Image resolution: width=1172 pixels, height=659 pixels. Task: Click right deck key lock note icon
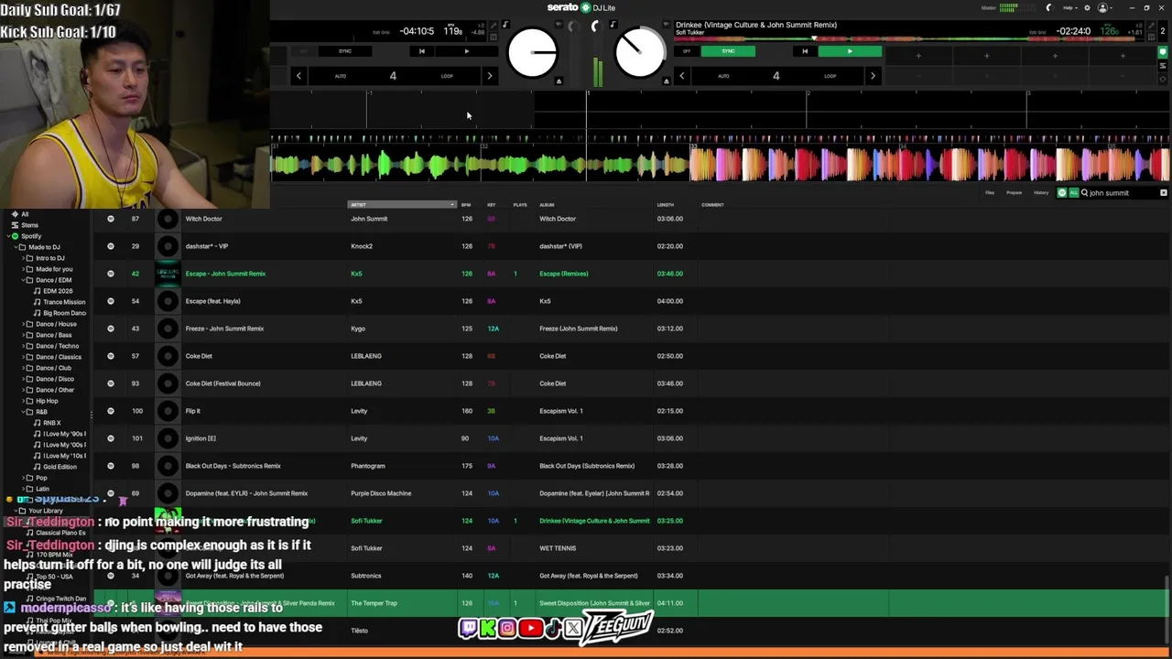pyautogui.click(x=613, y=25)
